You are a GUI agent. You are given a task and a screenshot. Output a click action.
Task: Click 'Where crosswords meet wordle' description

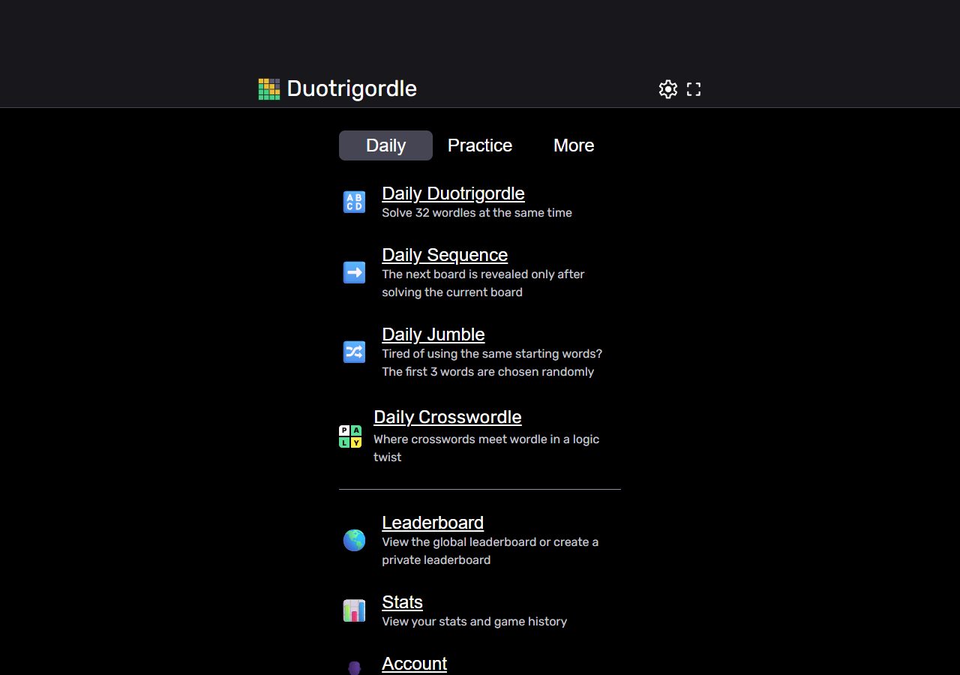pyautogui.click(x=486, y=448)
